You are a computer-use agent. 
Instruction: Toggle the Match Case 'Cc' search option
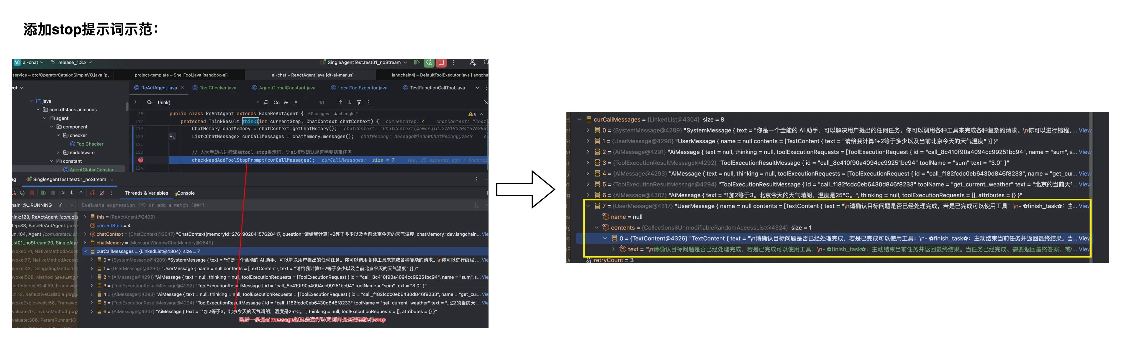coord(276,103)
